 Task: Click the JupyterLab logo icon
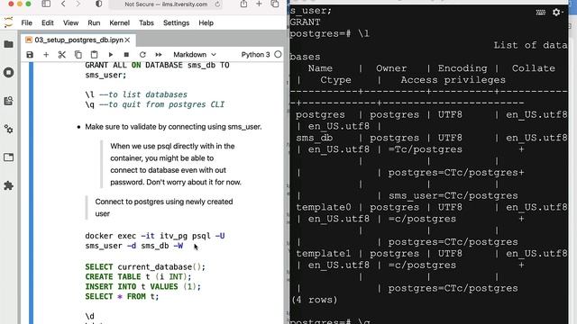(x=8, y=22)
